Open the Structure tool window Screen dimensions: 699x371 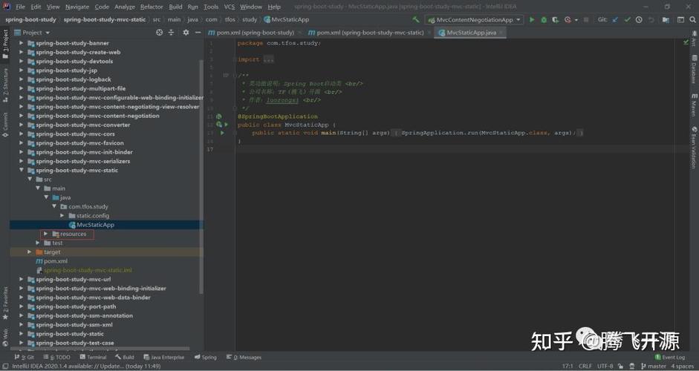(x=5, y=85)
